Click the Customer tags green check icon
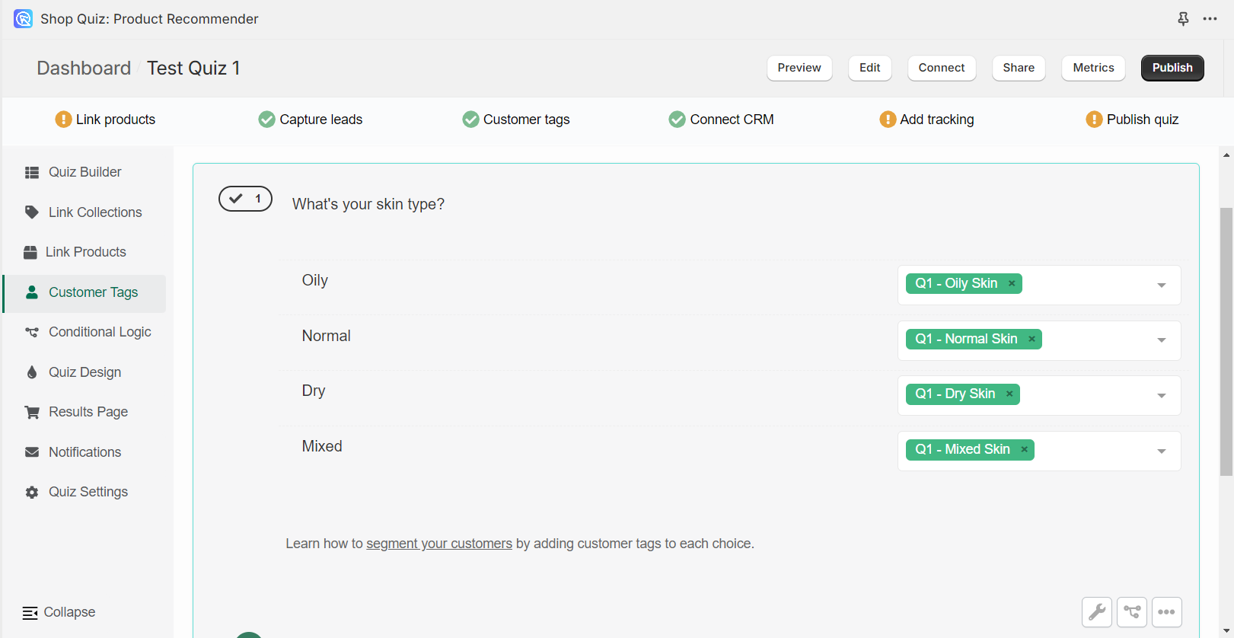1234x638 pixels. (470, 120)
